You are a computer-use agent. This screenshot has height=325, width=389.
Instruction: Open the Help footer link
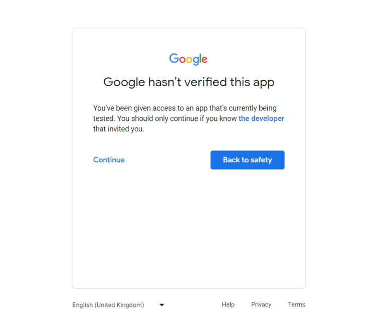(228, 304)
